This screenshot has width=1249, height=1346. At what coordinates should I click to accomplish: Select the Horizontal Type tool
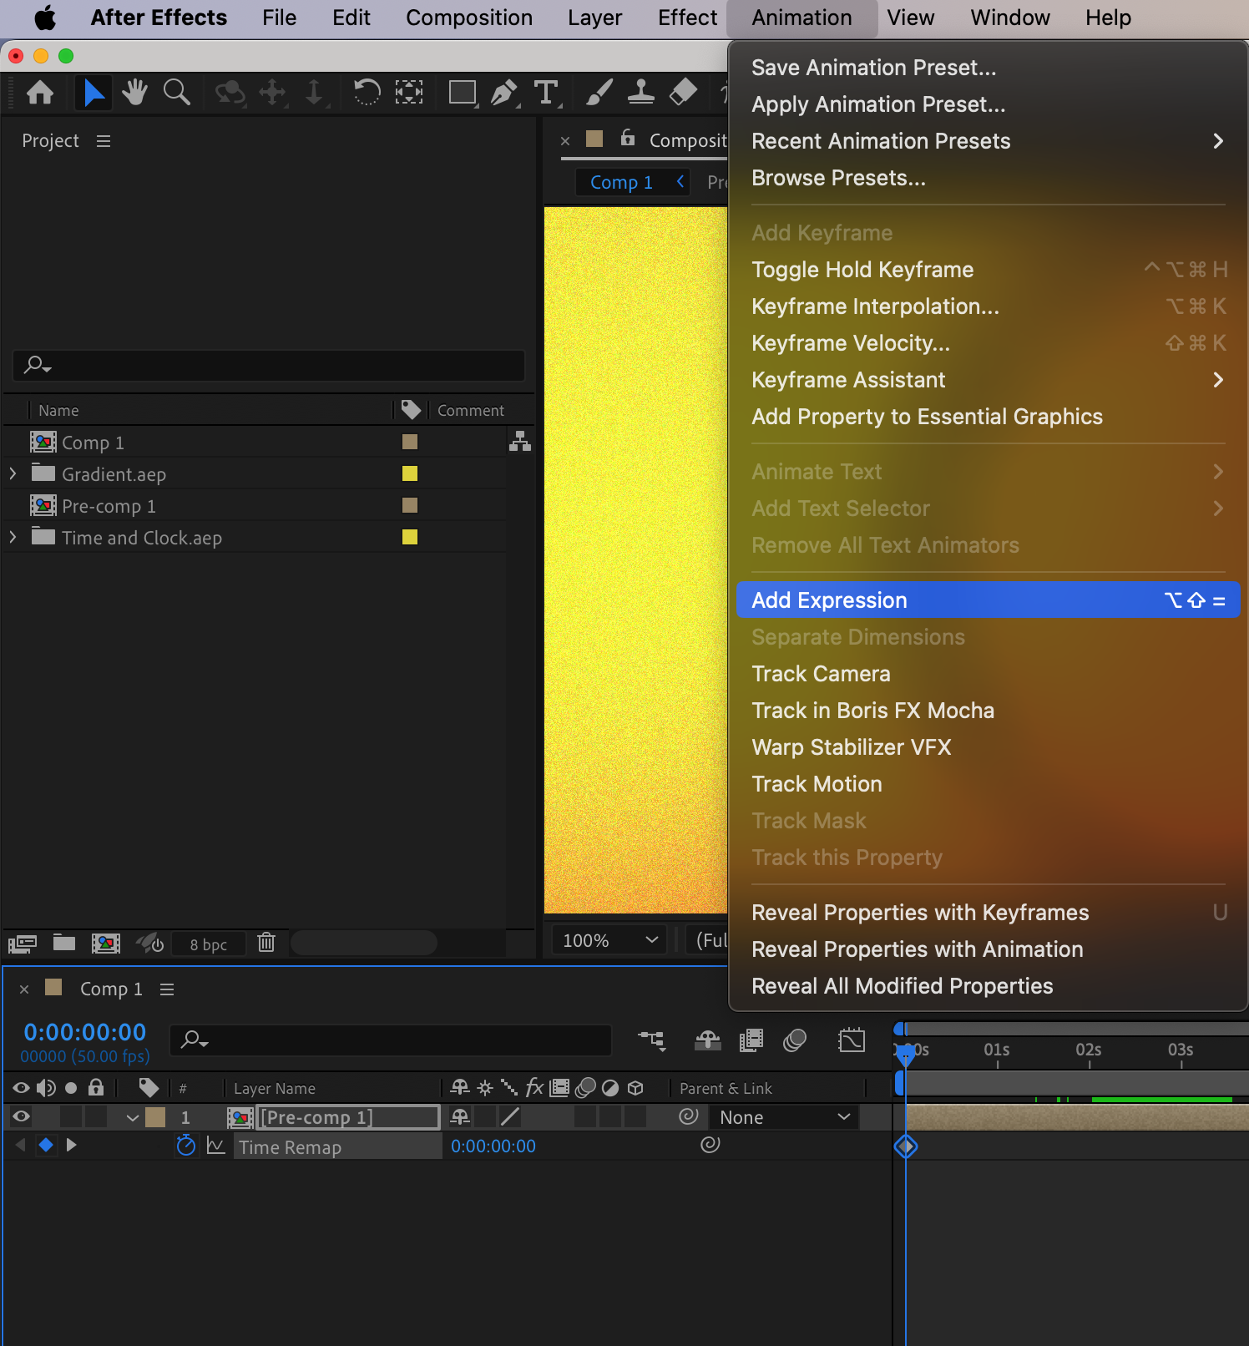[x=546, y=92]
